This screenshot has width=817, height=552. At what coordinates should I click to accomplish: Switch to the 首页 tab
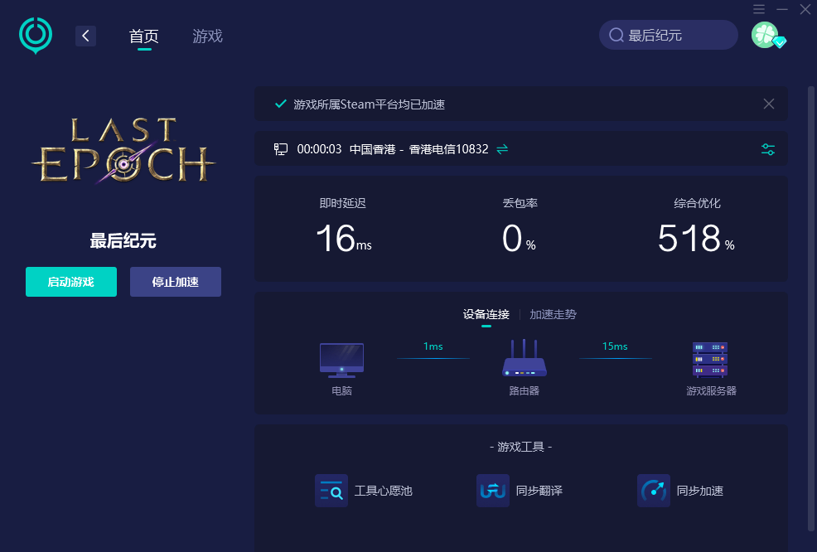click(143, 36)
